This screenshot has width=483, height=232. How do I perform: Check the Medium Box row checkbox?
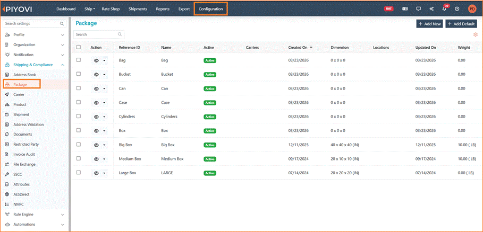[79, 158]
